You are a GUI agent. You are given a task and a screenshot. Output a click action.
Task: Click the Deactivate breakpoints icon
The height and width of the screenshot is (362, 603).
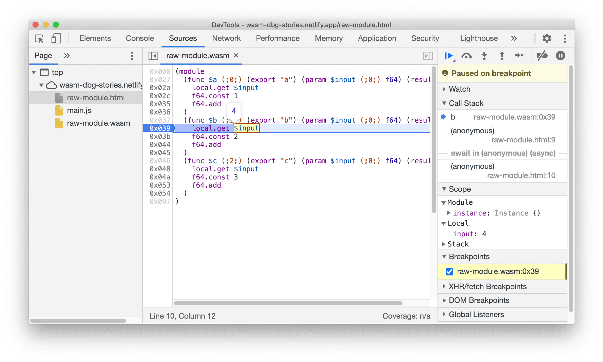point(542,56)
